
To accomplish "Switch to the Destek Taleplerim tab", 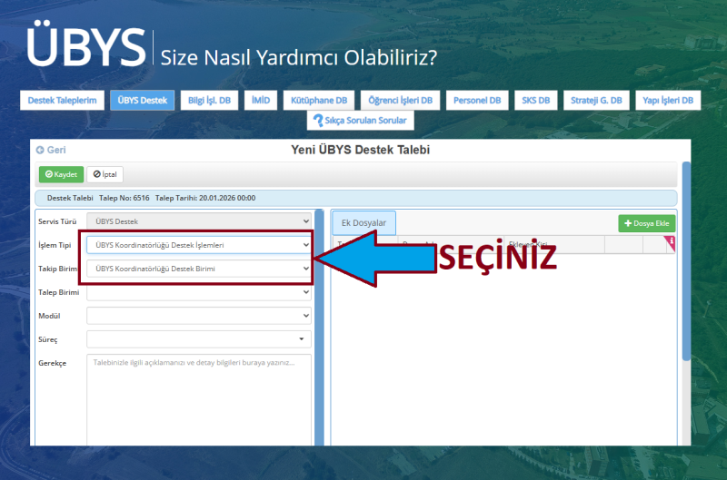I will click(62, 101).
